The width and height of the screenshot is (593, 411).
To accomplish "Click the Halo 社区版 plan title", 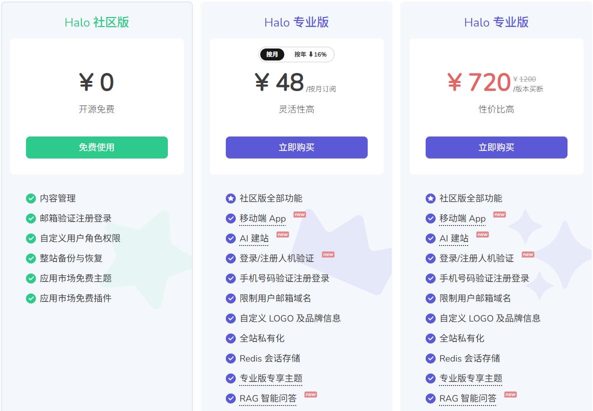I will pos(96,22).
